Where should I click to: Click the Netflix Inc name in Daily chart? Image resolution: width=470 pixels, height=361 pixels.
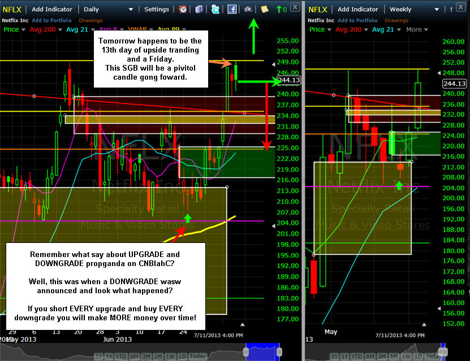click(15, 20)
